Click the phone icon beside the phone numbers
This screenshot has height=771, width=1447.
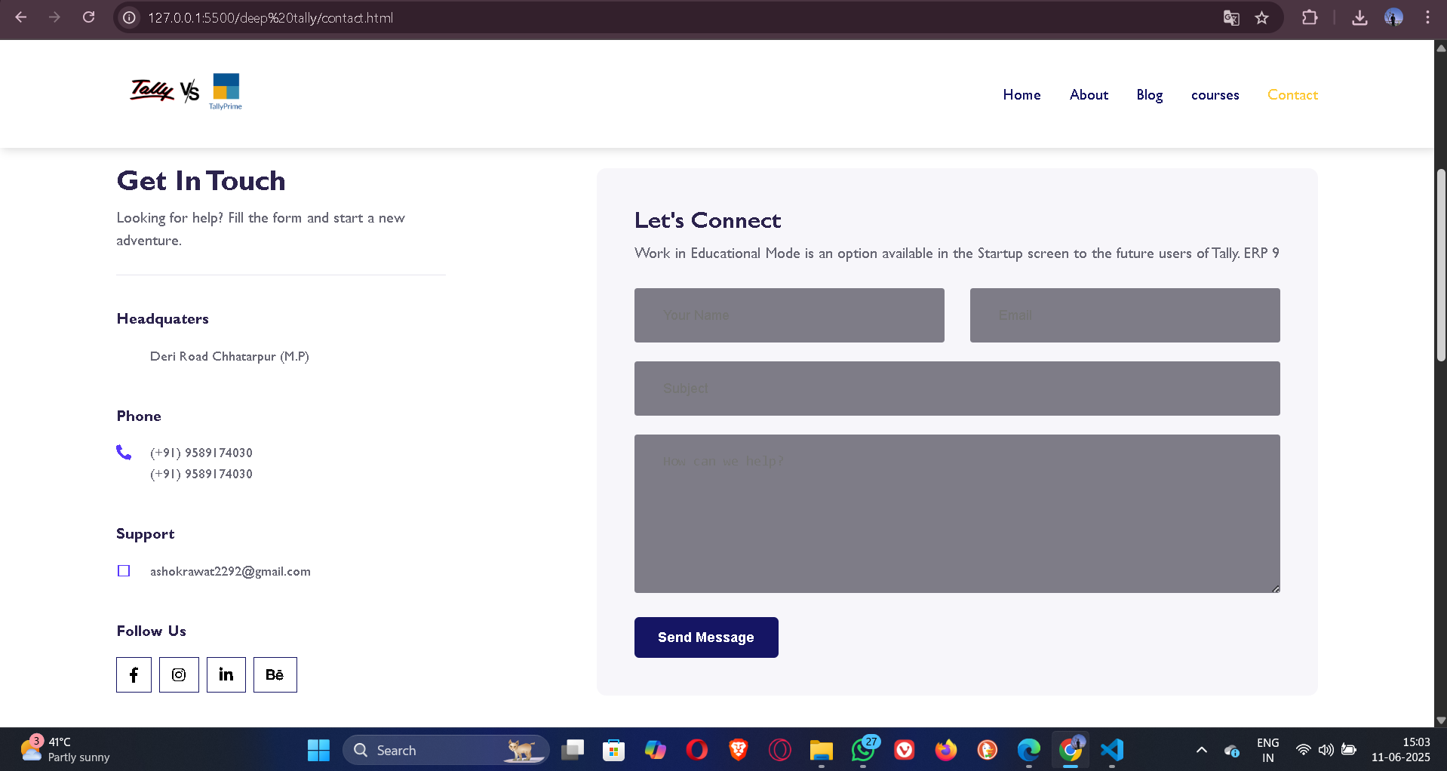pyautogui.click(x=124, y=453)
